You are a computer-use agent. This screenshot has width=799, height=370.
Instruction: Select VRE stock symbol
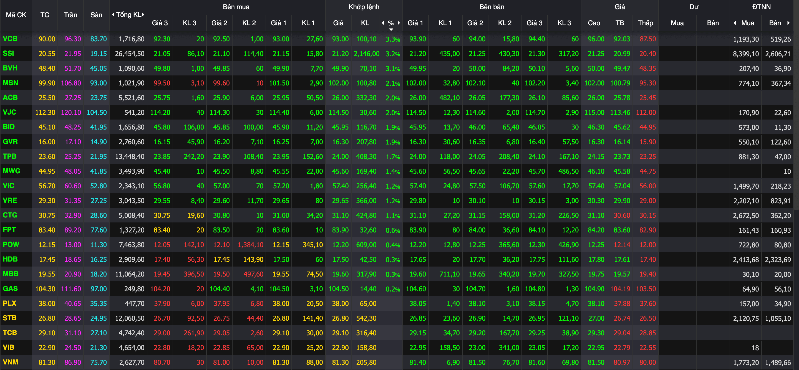tap(10, 201)
